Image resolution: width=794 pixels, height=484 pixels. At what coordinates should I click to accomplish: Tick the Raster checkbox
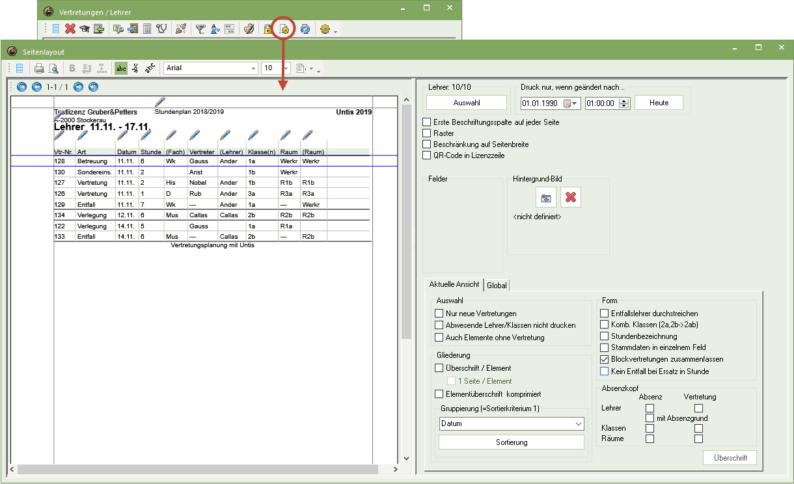click(427, 133)
